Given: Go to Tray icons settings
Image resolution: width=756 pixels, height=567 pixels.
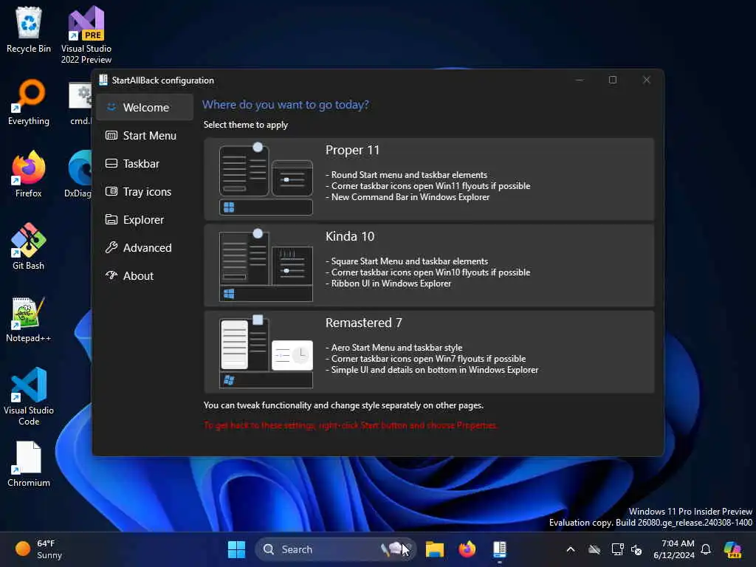Looking at the screenshot, I should coord(144,191).
